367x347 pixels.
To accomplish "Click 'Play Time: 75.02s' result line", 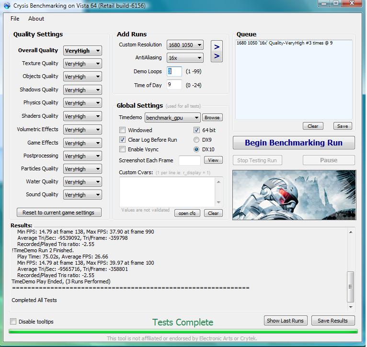I will pyautogui.click(x=62, y=257).
